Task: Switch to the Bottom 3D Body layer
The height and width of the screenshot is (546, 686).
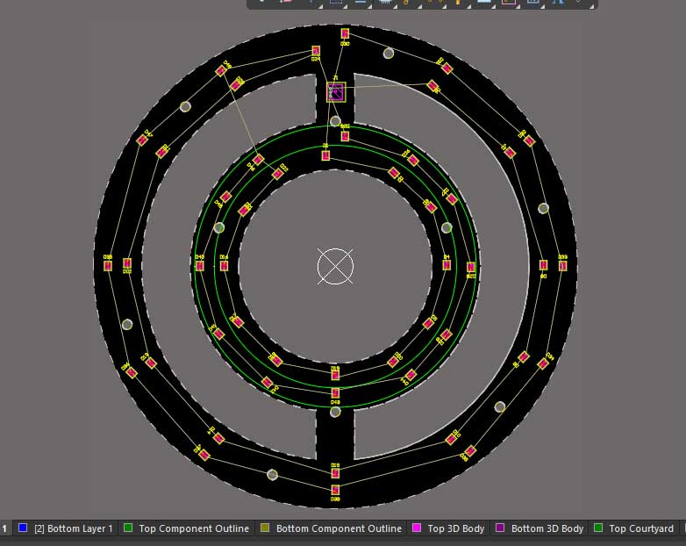Action: click(x=547, y=528)
